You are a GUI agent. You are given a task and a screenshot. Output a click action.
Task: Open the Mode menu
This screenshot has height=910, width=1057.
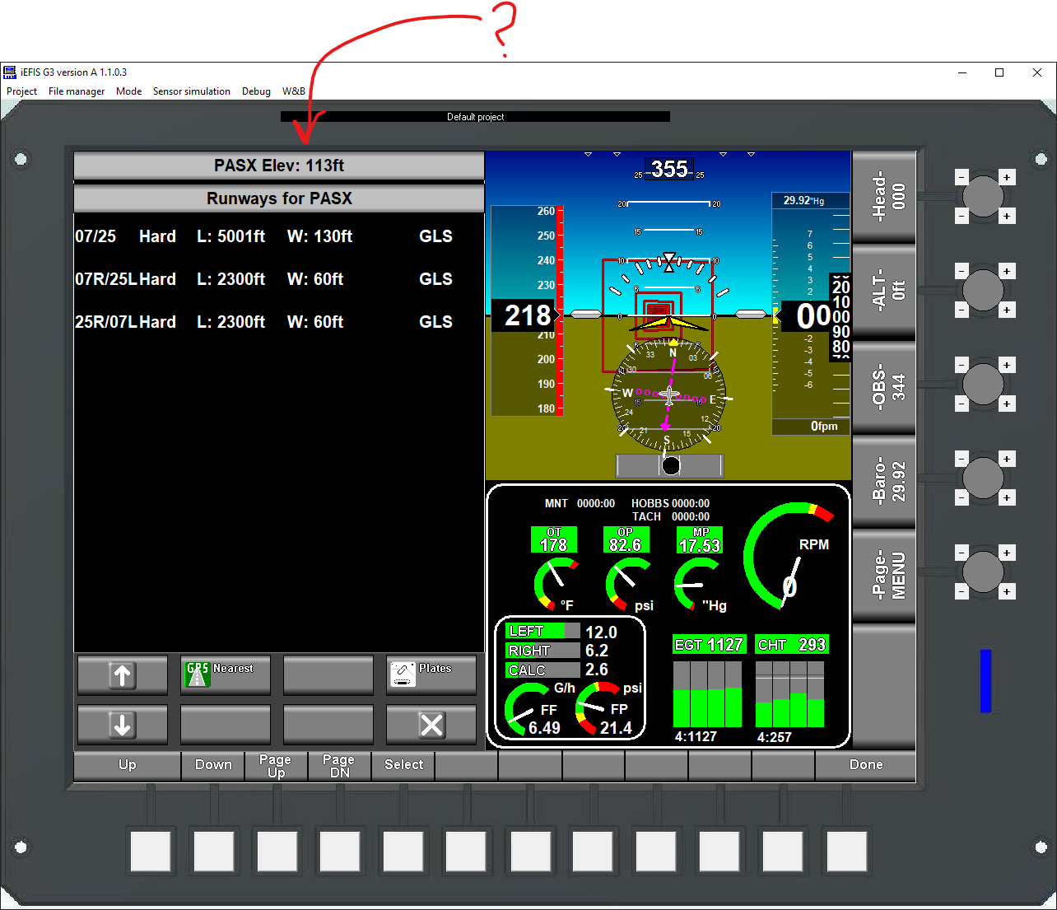pyautogui.click(x=128, y=91)
